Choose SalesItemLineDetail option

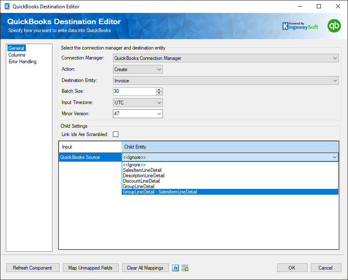[230, 170]
